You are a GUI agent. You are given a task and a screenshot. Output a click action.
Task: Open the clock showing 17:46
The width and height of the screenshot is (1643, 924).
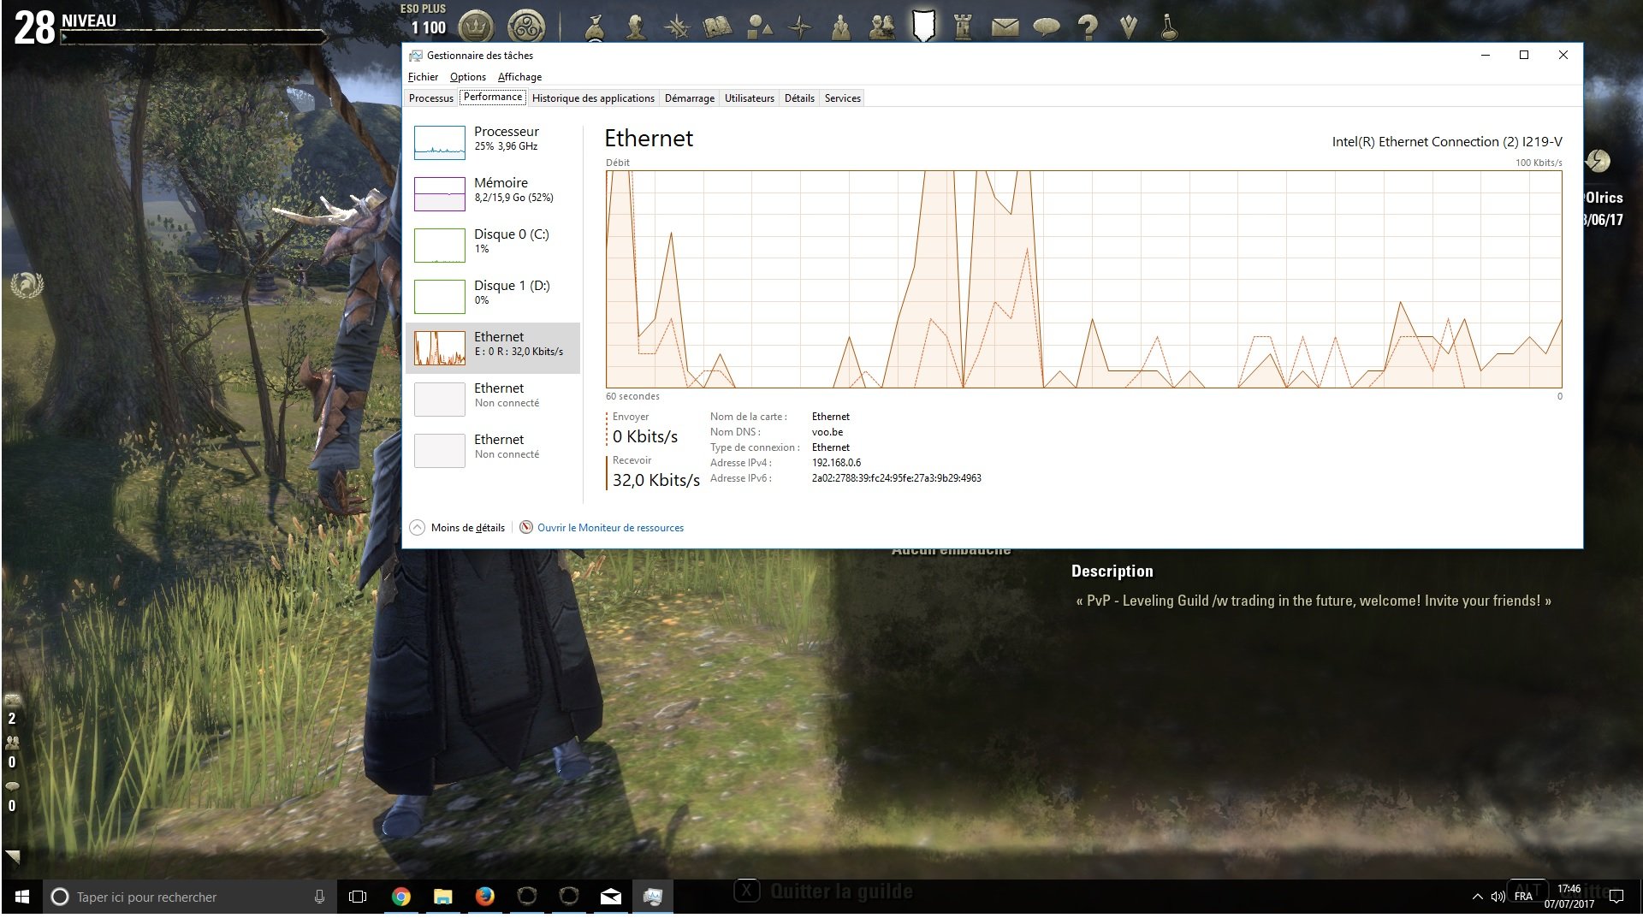[x=1569, y=897]
